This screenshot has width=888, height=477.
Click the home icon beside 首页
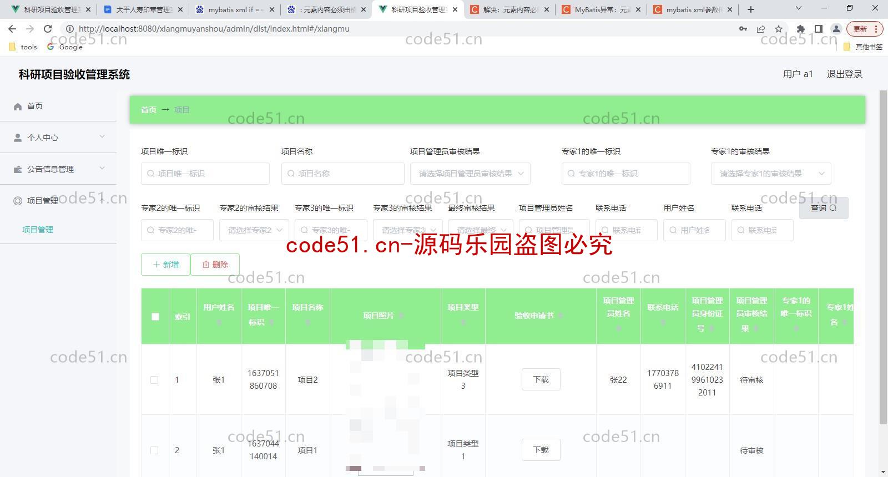18,106
